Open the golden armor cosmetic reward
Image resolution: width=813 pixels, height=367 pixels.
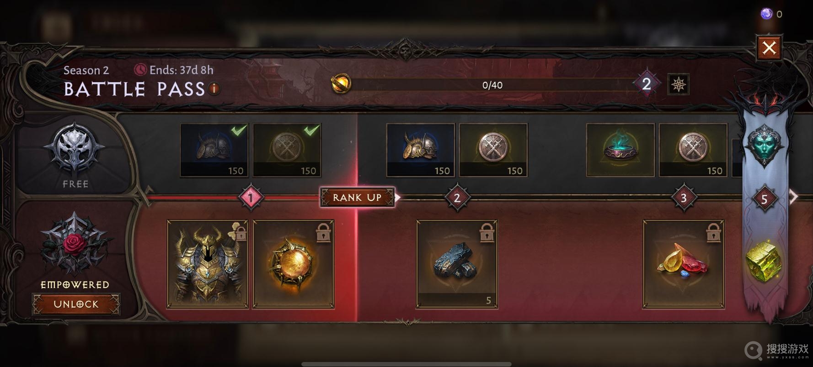(208, 264)
